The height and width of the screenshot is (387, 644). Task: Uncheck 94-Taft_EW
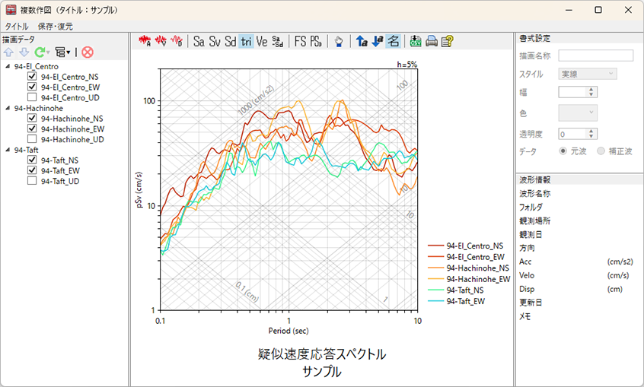tap(32, 170)
